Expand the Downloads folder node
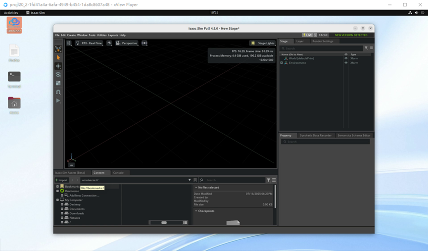The width and height of the screenshot is (428, 251). pos(62,213)
